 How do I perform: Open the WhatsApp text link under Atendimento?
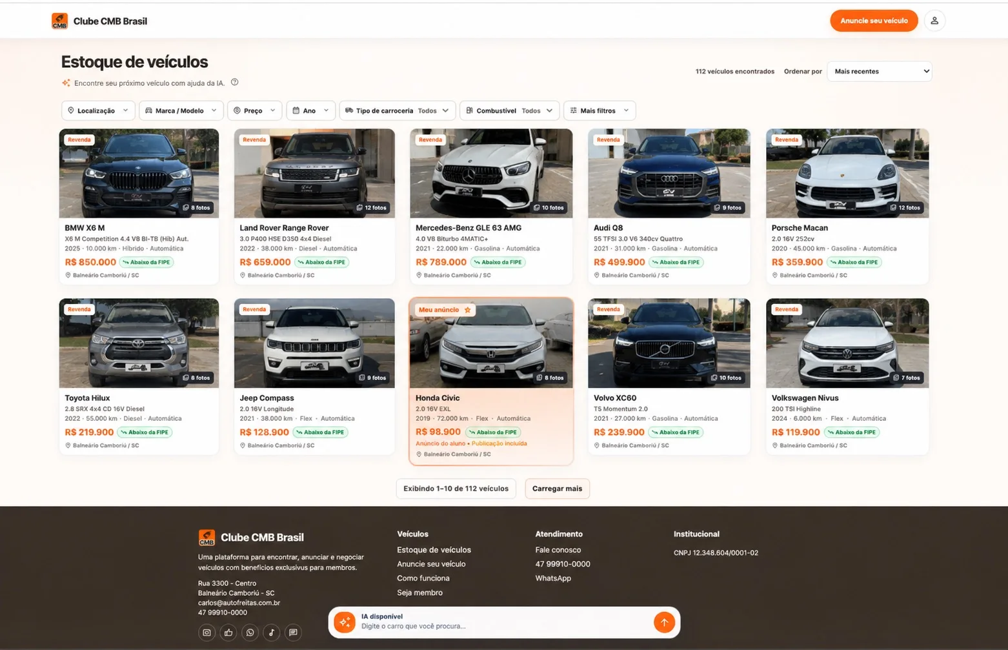(553, 578)
